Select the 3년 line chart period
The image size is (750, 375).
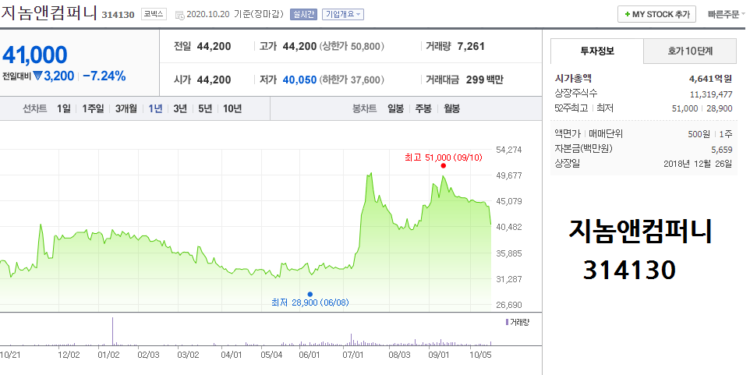(x=180, y=108)
